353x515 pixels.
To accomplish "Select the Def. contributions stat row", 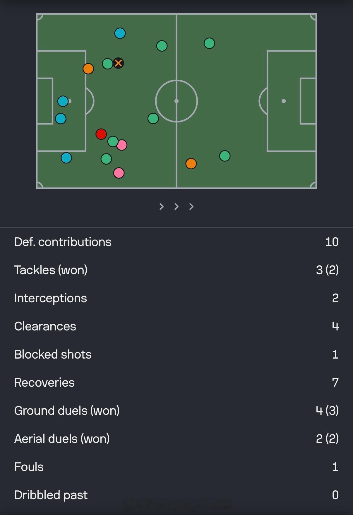I will point(176,242).
